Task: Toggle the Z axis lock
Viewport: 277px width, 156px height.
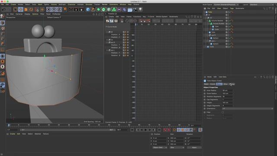Action: click(x=59, y=10)
